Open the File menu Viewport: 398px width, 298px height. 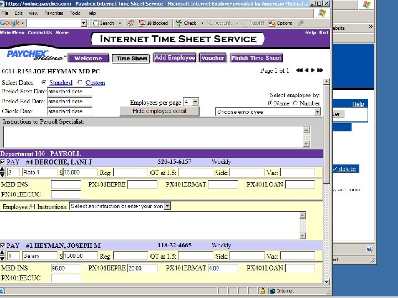(4, 13)
